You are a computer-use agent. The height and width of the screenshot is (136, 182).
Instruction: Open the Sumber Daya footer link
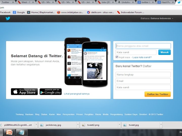(131, 114)
